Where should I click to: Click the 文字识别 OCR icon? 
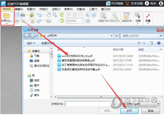pyautogui.click(x=127, y=3)
